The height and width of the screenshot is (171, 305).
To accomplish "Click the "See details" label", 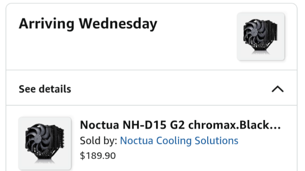I will coord(45,89).
